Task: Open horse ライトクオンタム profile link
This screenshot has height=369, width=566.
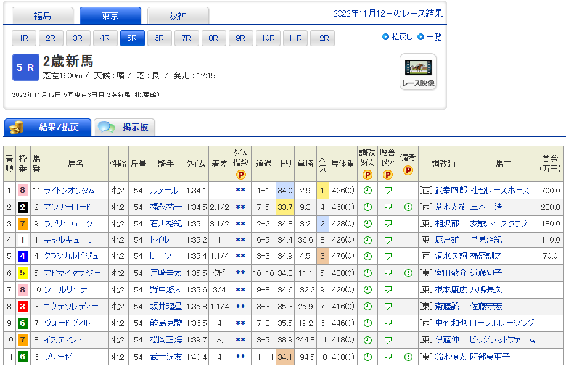Action: point(68,191)
